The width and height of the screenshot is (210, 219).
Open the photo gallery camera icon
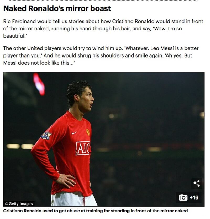click(183, 197)
